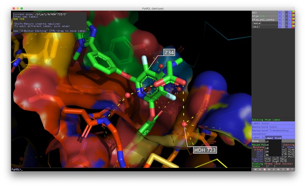
Task: Click the Done button in the label editor
Action: 258,141
